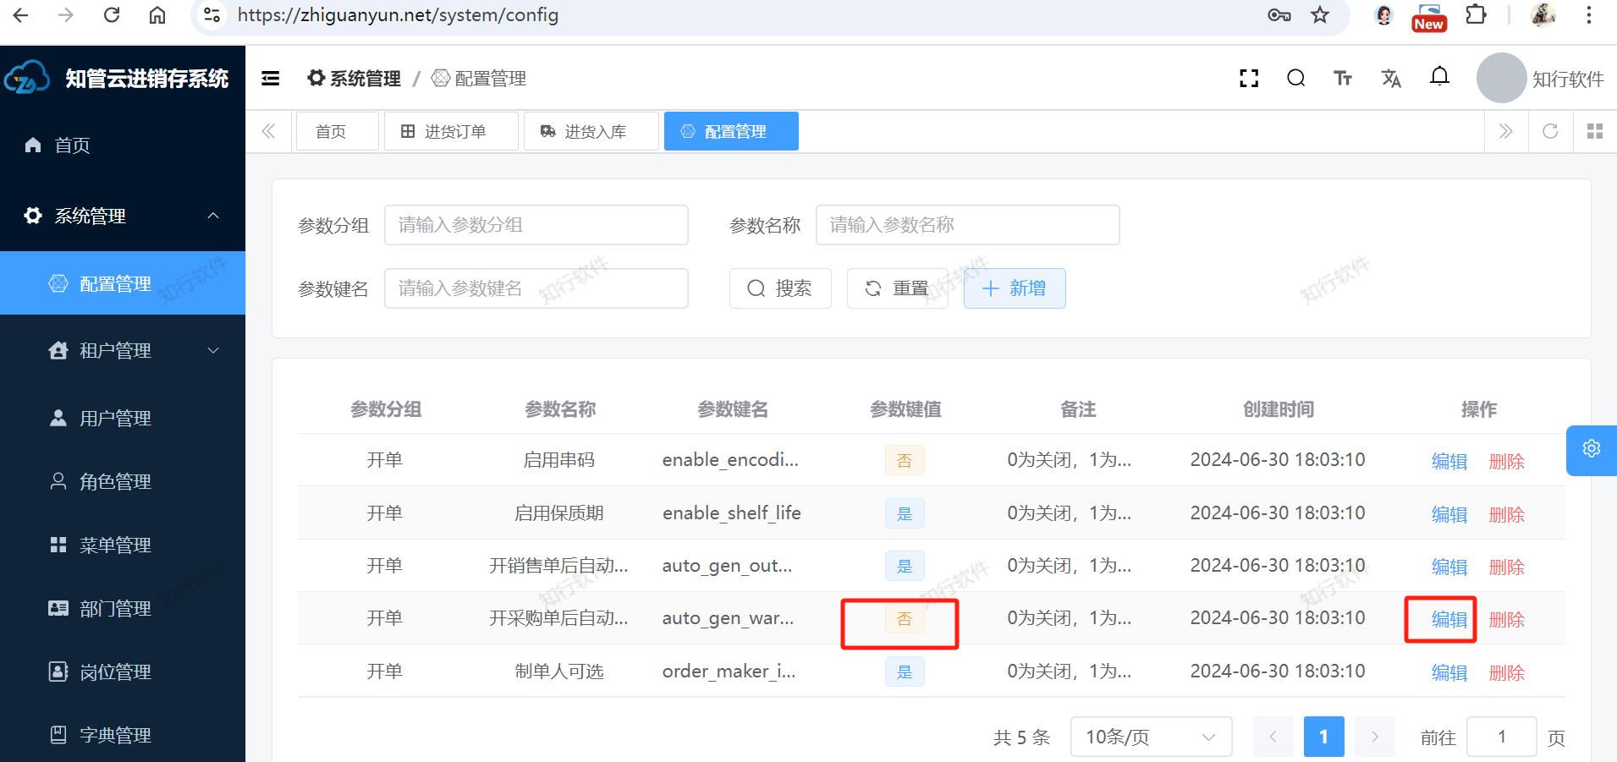Open the tab grid layout icon

click(x=1595, y=131)
